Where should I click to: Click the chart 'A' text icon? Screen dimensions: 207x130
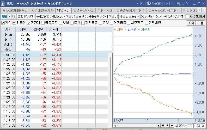point(203,126)
